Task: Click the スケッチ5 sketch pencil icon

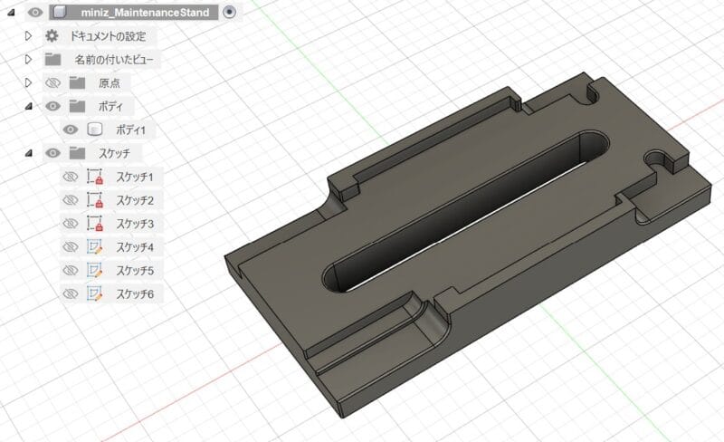Action: [x=94, y=271]
